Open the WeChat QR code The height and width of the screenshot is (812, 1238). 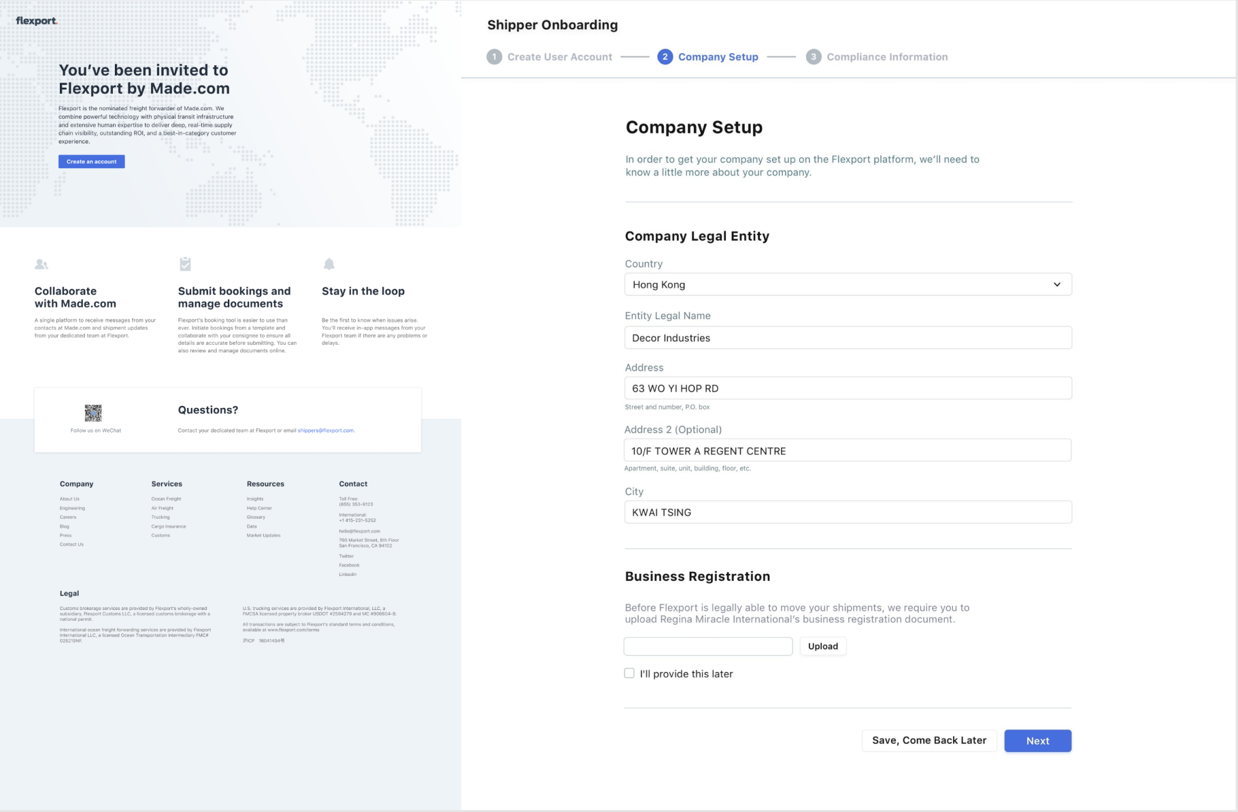(93, 413)
